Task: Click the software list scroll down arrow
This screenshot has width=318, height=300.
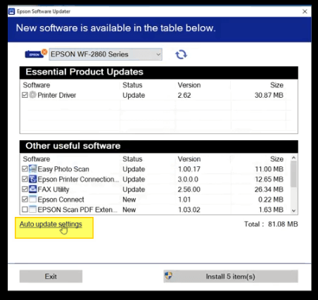Action: (x=293, y=211)
